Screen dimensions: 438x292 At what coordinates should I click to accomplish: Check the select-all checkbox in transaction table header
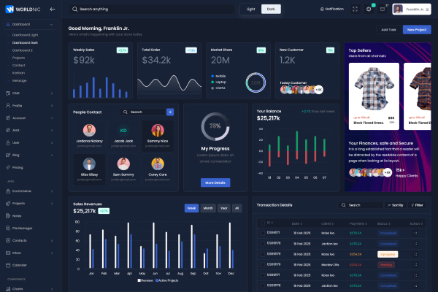pyautogui.click(x=263, y=222)
